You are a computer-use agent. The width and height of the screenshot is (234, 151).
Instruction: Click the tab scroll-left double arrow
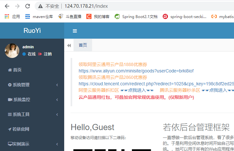[x=69, y=45]
